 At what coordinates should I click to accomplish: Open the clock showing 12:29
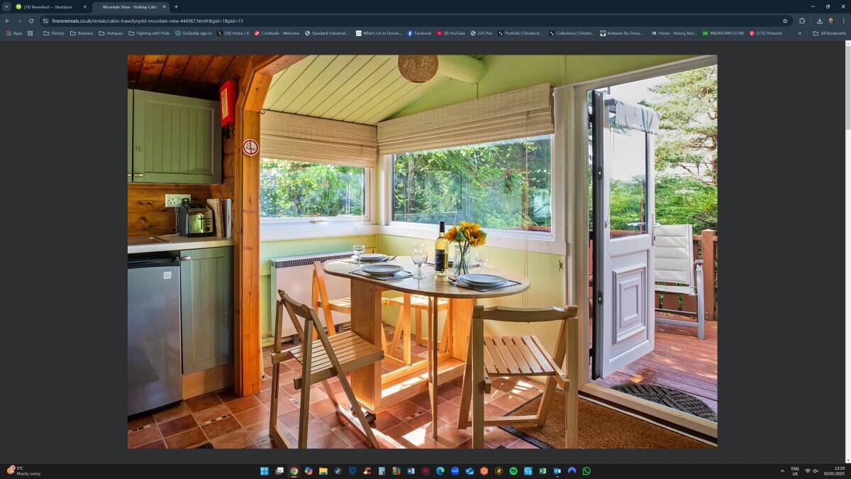pos(834,470)
